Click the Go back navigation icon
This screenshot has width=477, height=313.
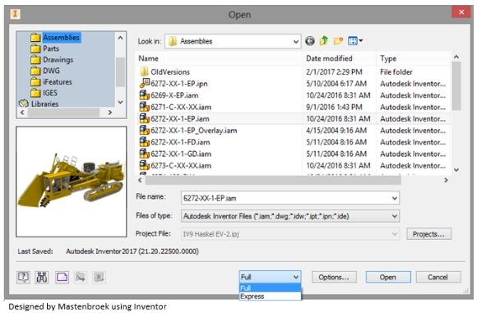(310, 41)
